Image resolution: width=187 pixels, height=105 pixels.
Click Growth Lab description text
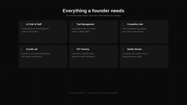[x=36, y=55]
